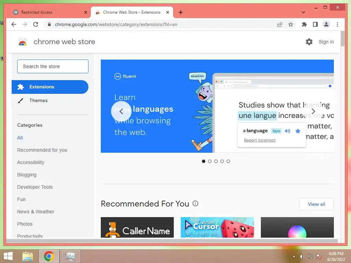The height and width of the screenshot is (263, 351).
Task: Choose the News & Weather category
Action: 36,212
